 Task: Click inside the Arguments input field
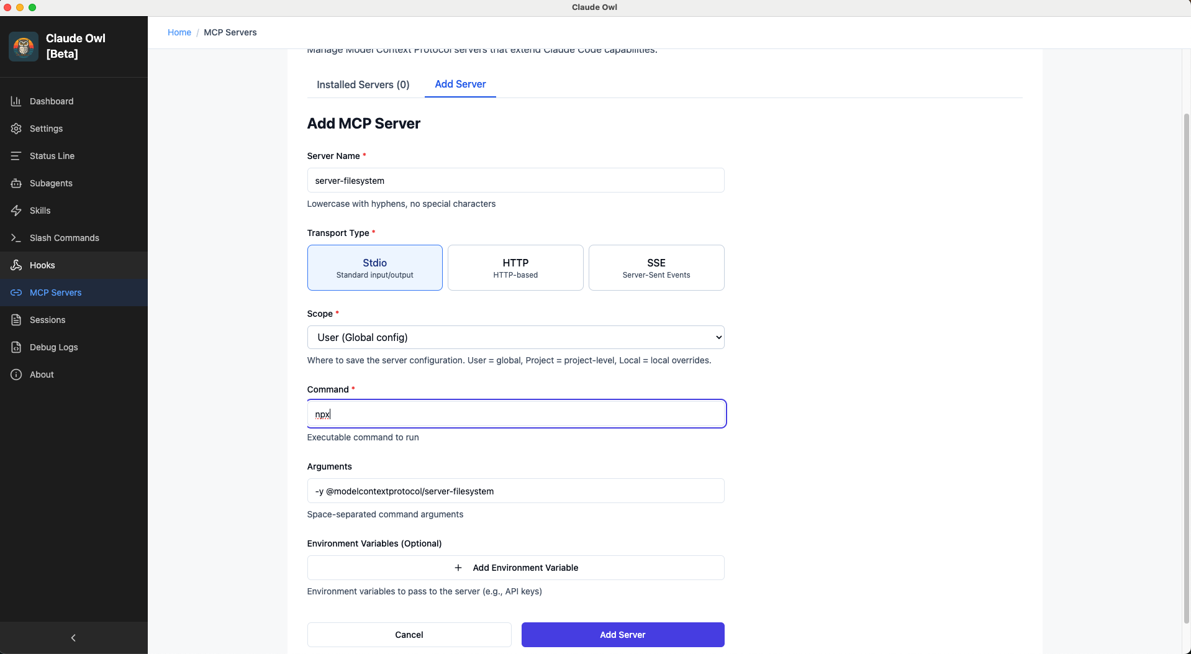click(x=515, y=491)
